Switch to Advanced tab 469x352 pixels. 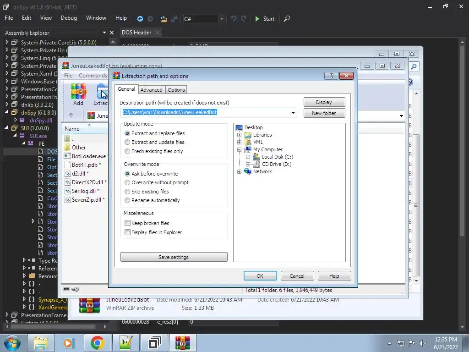[151, 90]
